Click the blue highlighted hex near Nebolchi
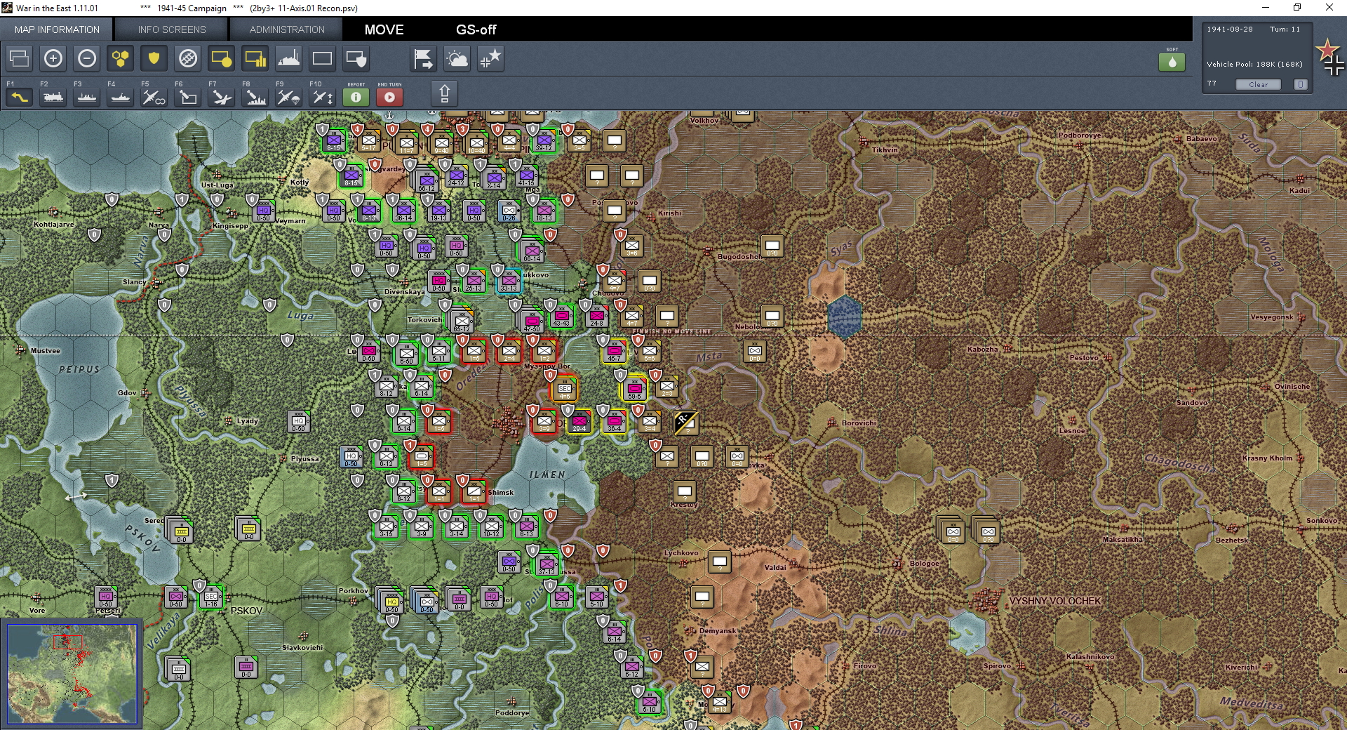1347x730 pixels. [x=844, y=317]
